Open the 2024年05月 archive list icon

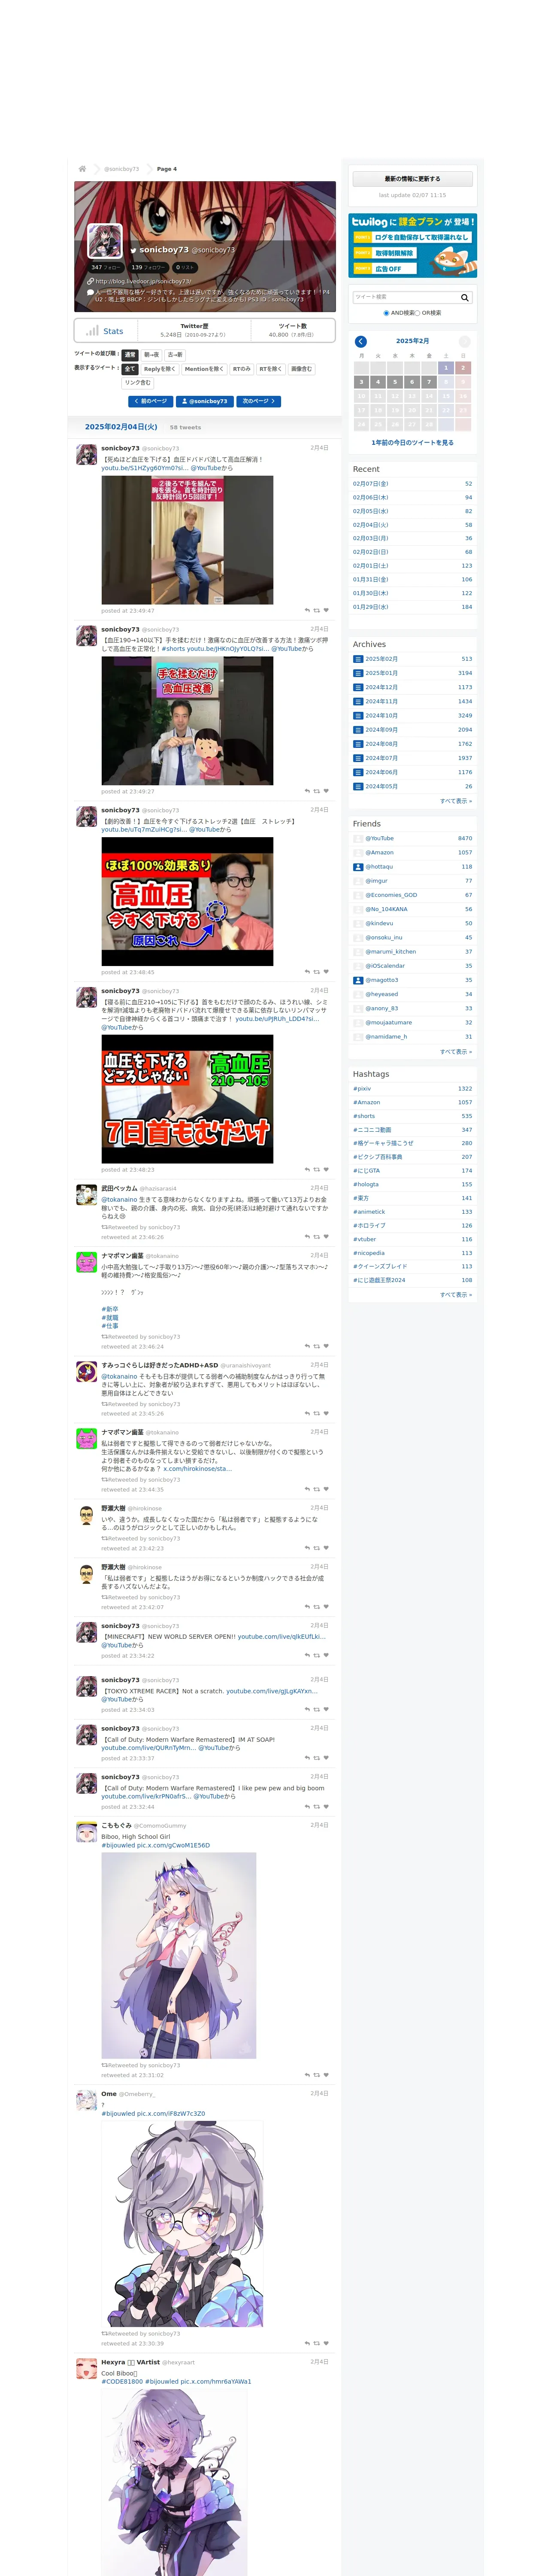(x=358, y=786)
